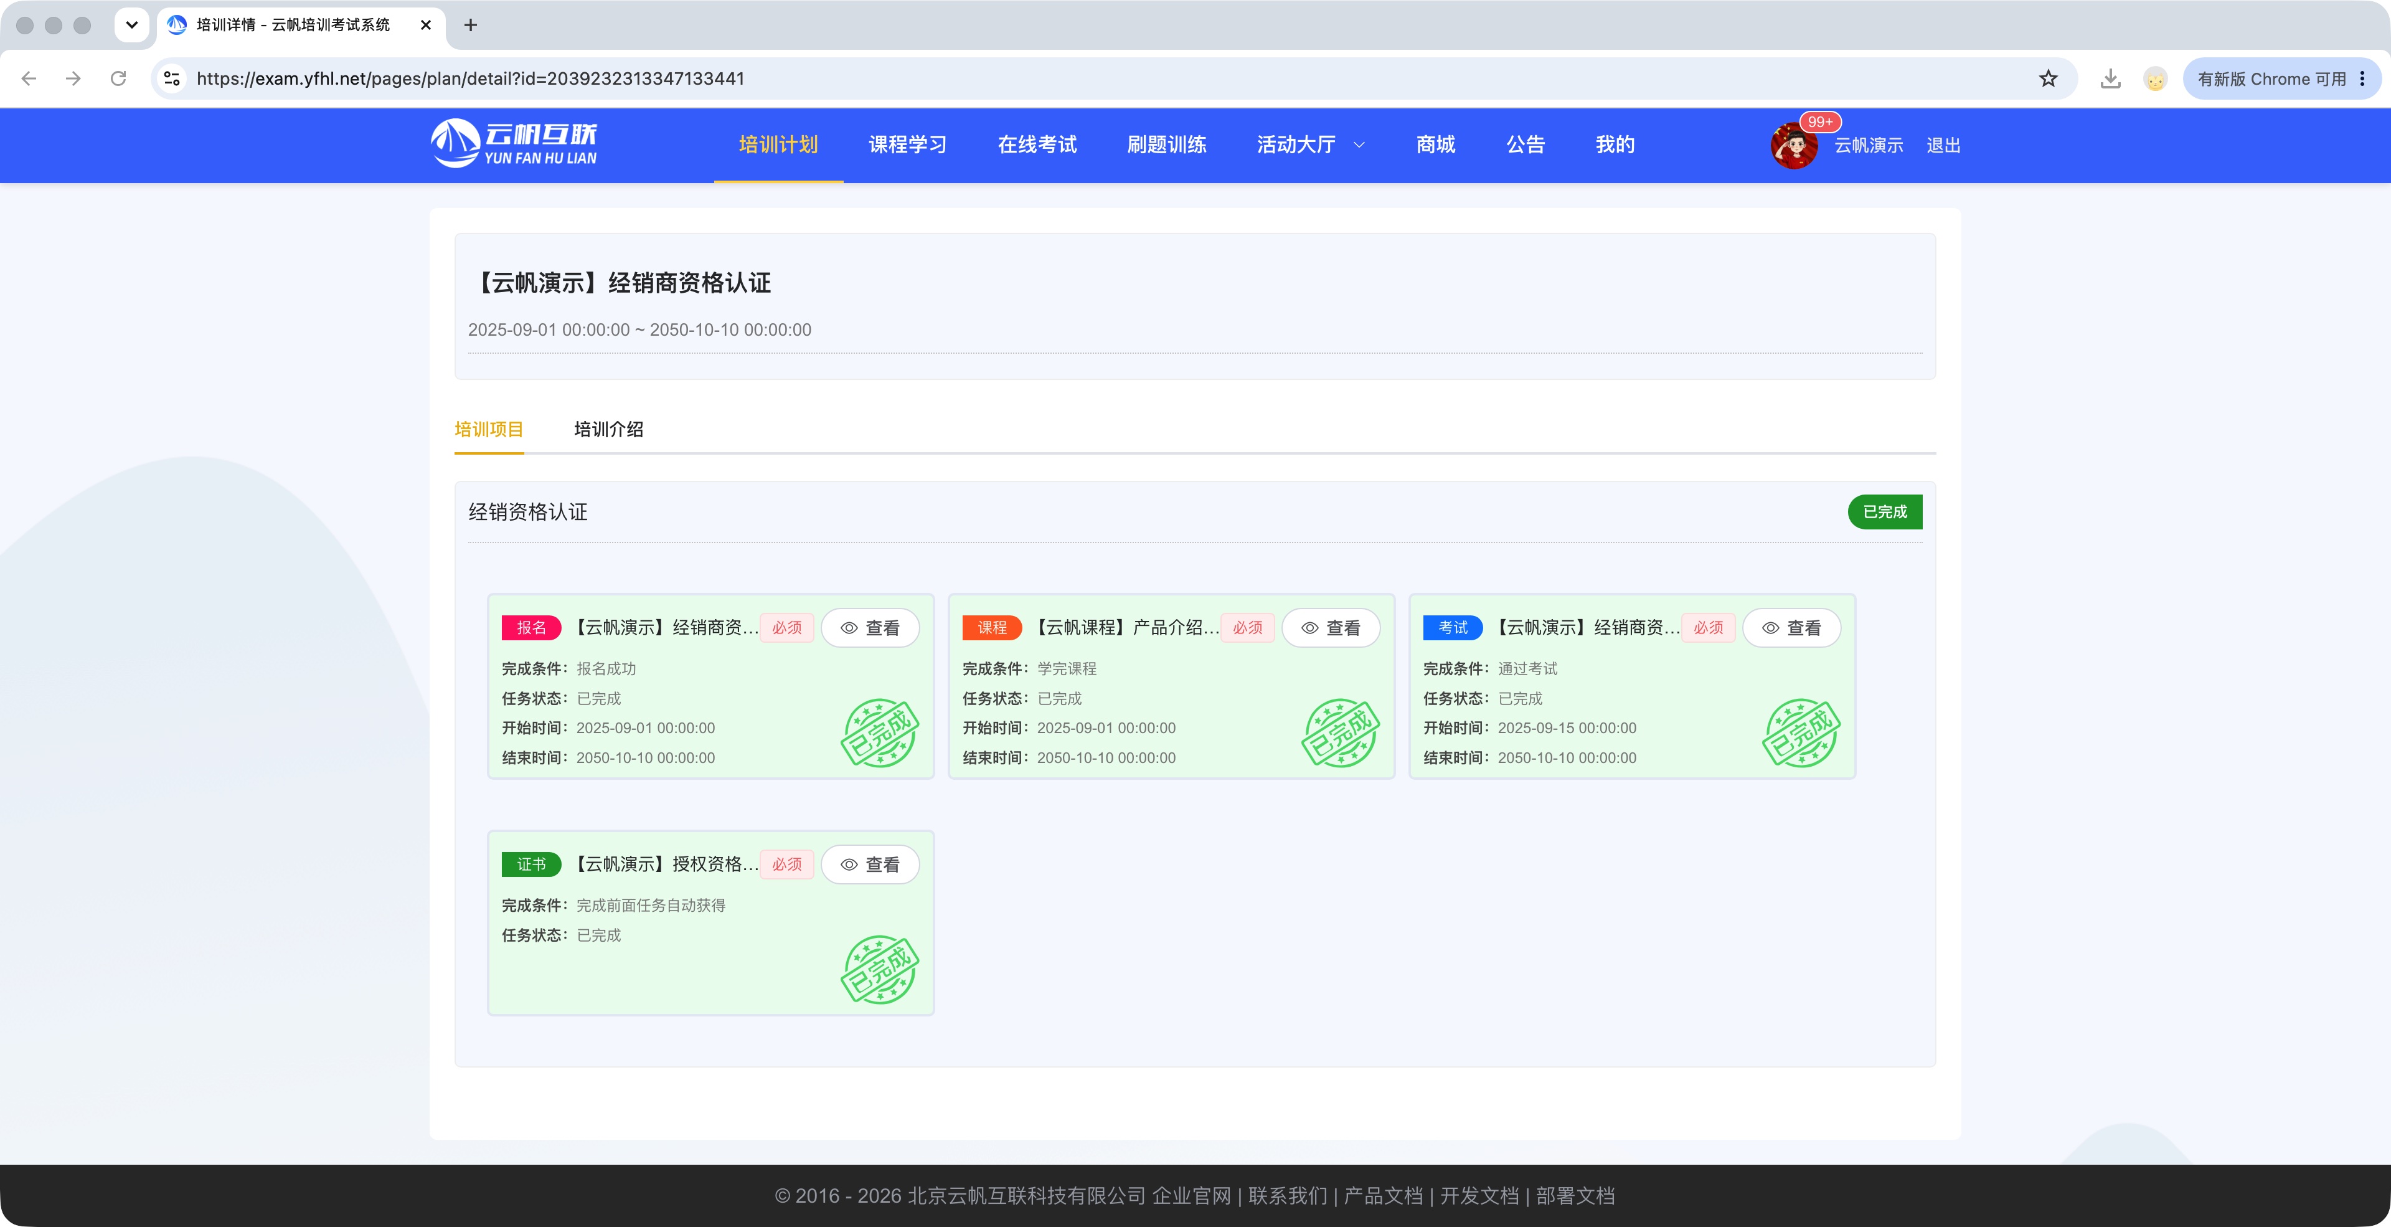Image resolution: width=2391 pixels, height=1227 pixels.
Task: Click title 【云帆课程】产品介绍…
Action: point(1126,628)
